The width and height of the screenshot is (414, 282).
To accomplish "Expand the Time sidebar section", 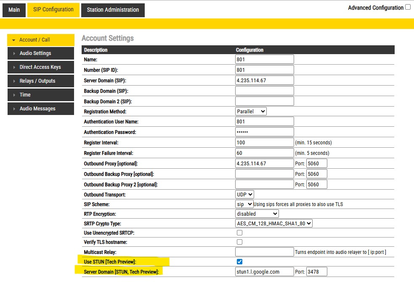I will (x=41, y=95).
